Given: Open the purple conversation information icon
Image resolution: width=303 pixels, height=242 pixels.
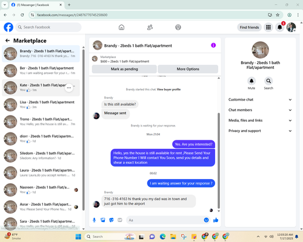Looking at the screenshot, I should (x=213, y=45).
